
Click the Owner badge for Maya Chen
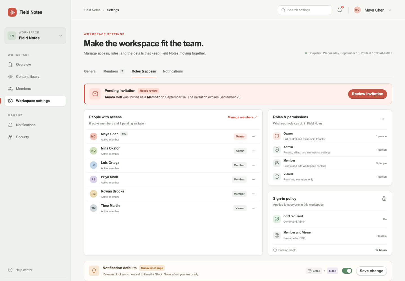(240, 137)
